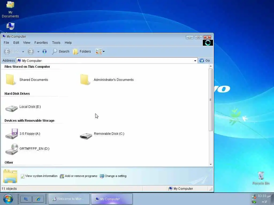Viewport: 274px width, 205px height.
Task: Click the Local Disk (E:) label
Action: click(30, 107)
